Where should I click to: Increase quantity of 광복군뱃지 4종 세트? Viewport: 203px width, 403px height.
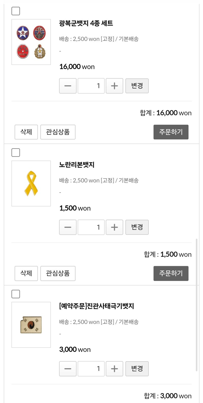(114, 86)
